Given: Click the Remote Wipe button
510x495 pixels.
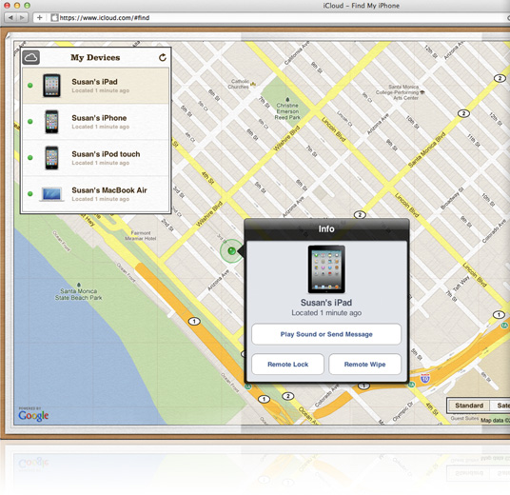Looking at the screenshot, I should coord(365,365).
